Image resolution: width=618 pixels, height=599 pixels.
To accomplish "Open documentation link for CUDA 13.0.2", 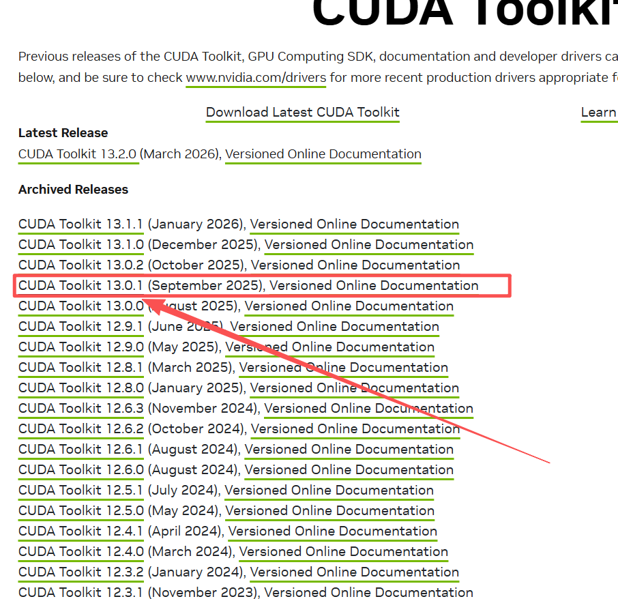I will pyautogui.click(x=355, y=265).
